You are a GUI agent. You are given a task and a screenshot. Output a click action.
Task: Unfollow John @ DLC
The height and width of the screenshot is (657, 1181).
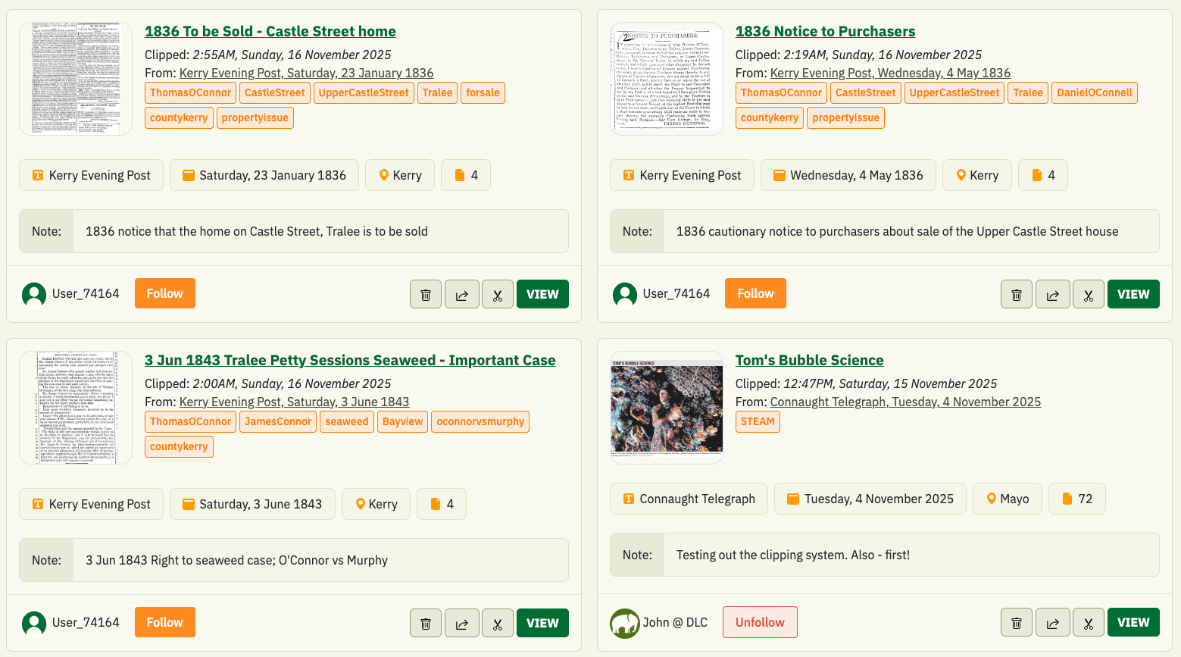pyautogui.click(x=760, y=622)
